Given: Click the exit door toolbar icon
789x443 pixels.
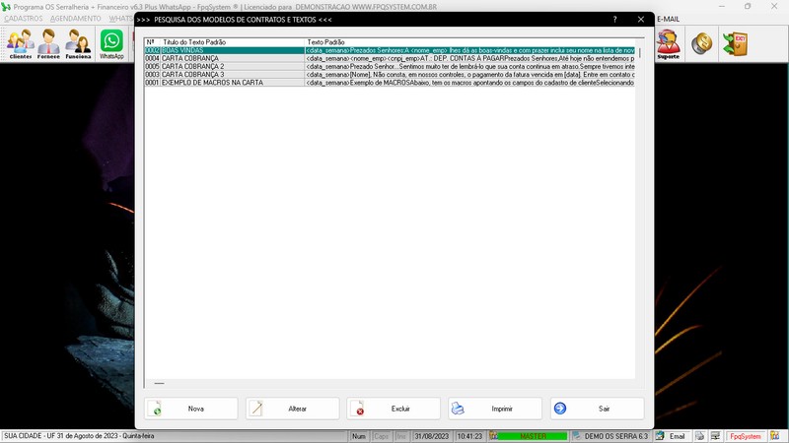Looking at the screenshot, I should [x=734, y=43].
